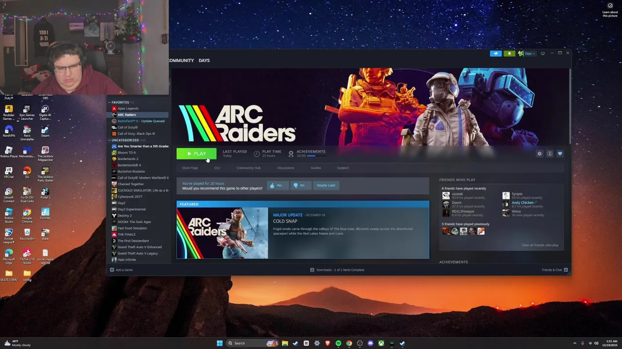Select DOOM: The Dark Ages
The width and height of the screenshot is (622, 349).
point(134,222)
